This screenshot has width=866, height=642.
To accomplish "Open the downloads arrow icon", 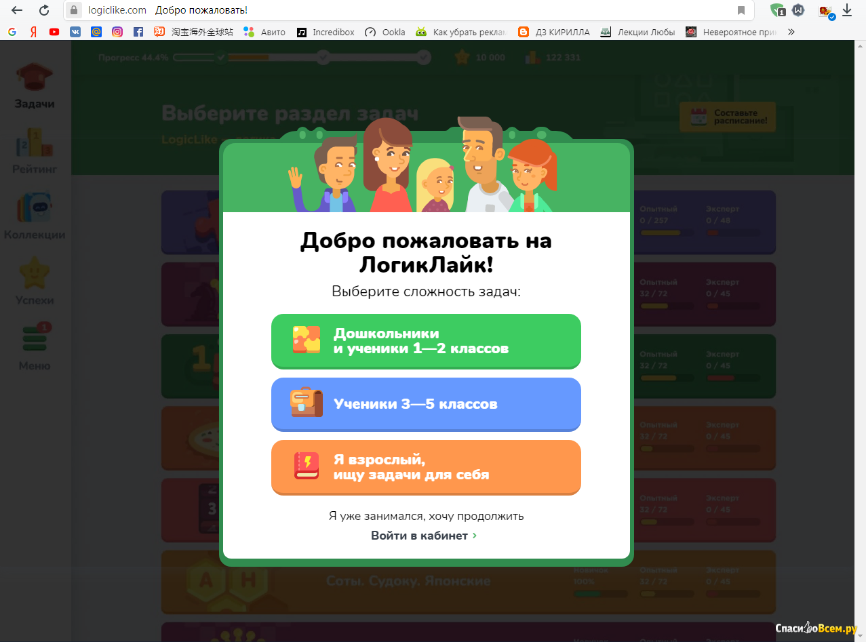I will pos(847,10).
